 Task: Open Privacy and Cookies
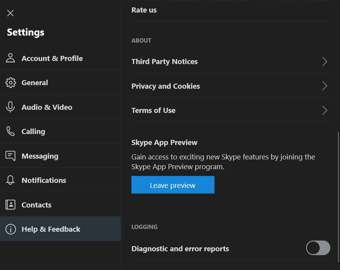pyautogui.click(x=231, y=86)
